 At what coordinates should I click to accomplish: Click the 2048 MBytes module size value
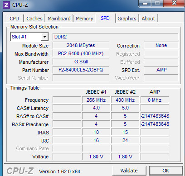(81, 45)
